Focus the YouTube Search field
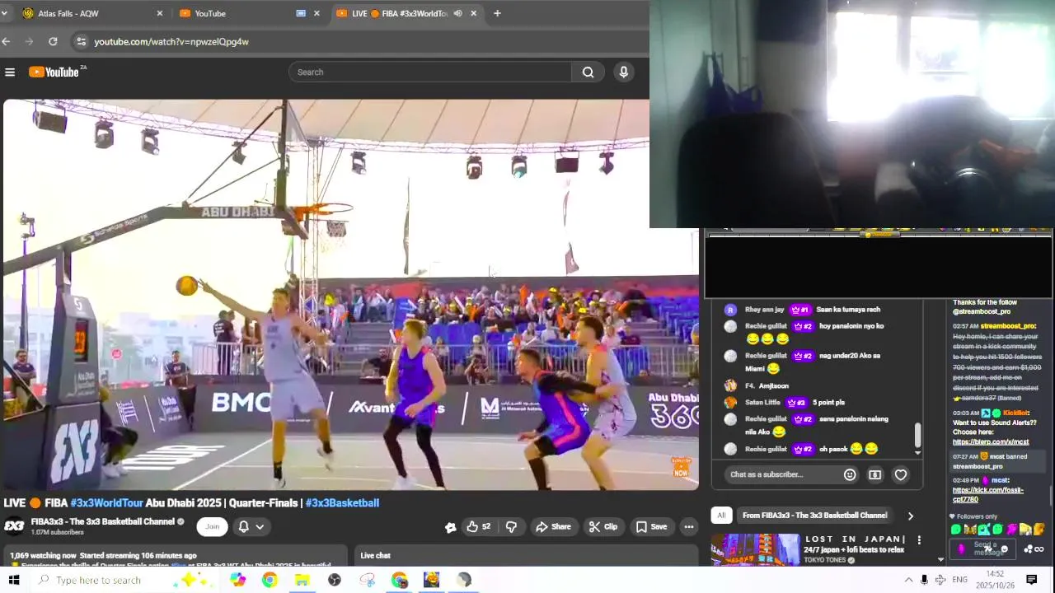The height and width of the screenshot is (593, 1055). point(430,72)
